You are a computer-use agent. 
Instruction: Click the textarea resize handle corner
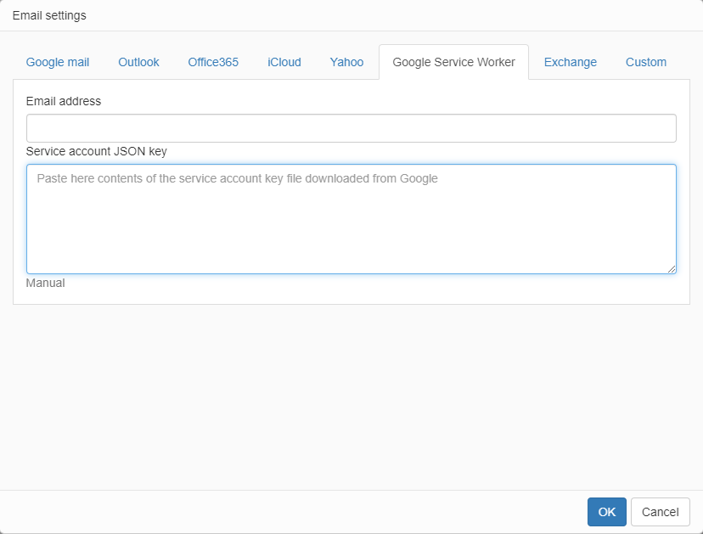(x=672, y=269)
